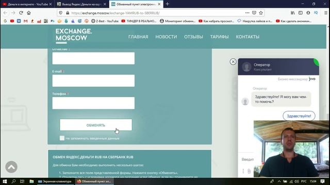Image resolution: width=330 pixels, height=185 pixels.
Task: Open page actions three-dot menu in address bar
Action: point(247,13)
